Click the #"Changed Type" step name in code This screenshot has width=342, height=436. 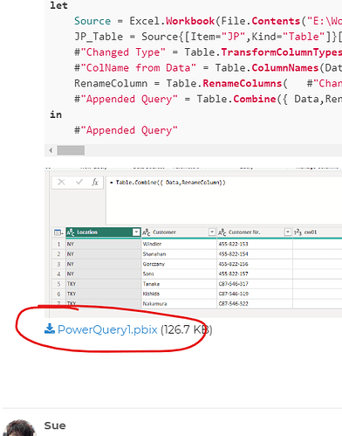coord(120,52)
